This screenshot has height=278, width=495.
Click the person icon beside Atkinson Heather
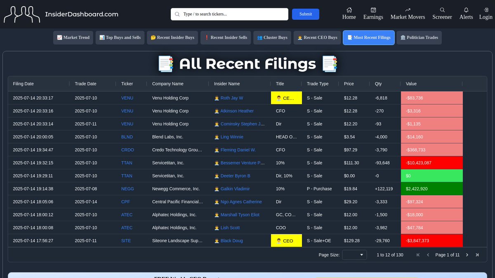[x=217, y=111]
